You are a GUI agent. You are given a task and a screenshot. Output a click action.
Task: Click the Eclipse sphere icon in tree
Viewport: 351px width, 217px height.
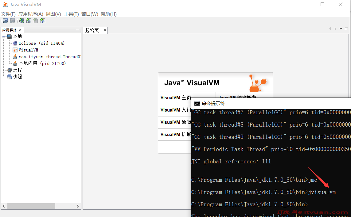coord(15,43)
